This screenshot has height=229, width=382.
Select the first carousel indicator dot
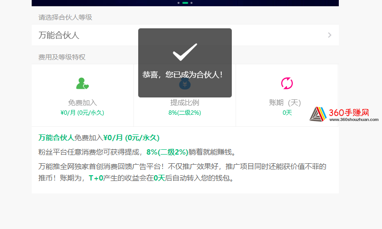[179, 3]
